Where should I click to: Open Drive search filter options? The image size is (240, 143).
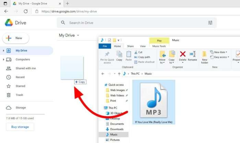210,23
